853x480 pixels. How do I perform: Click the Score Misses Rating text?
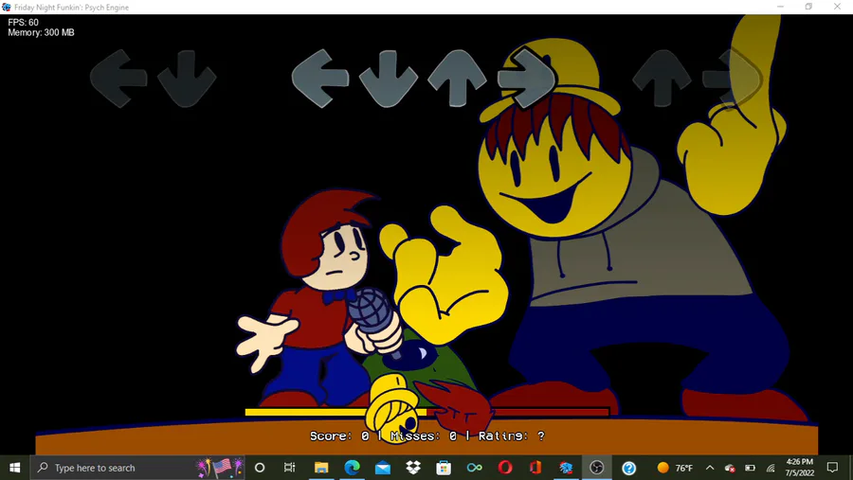point(427,436)
